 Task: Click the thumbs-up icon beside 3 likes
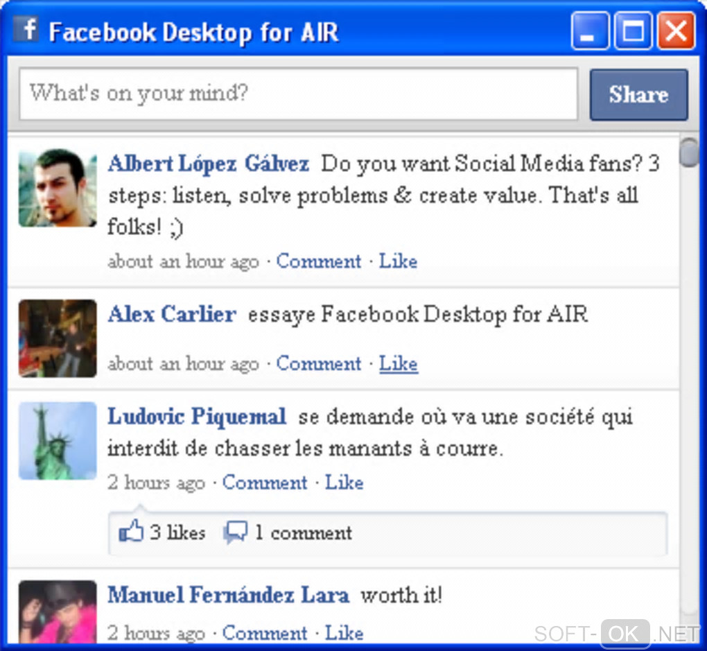[131, 530]
